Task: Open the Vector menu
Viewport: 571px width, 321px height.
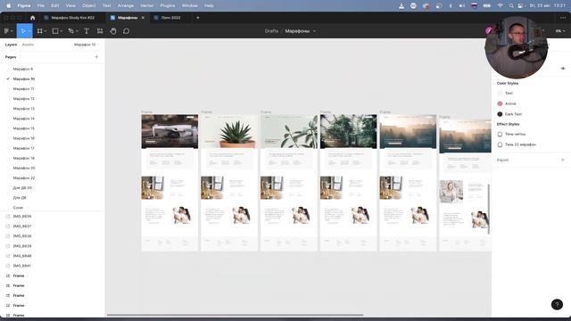Action: (146, 6)
